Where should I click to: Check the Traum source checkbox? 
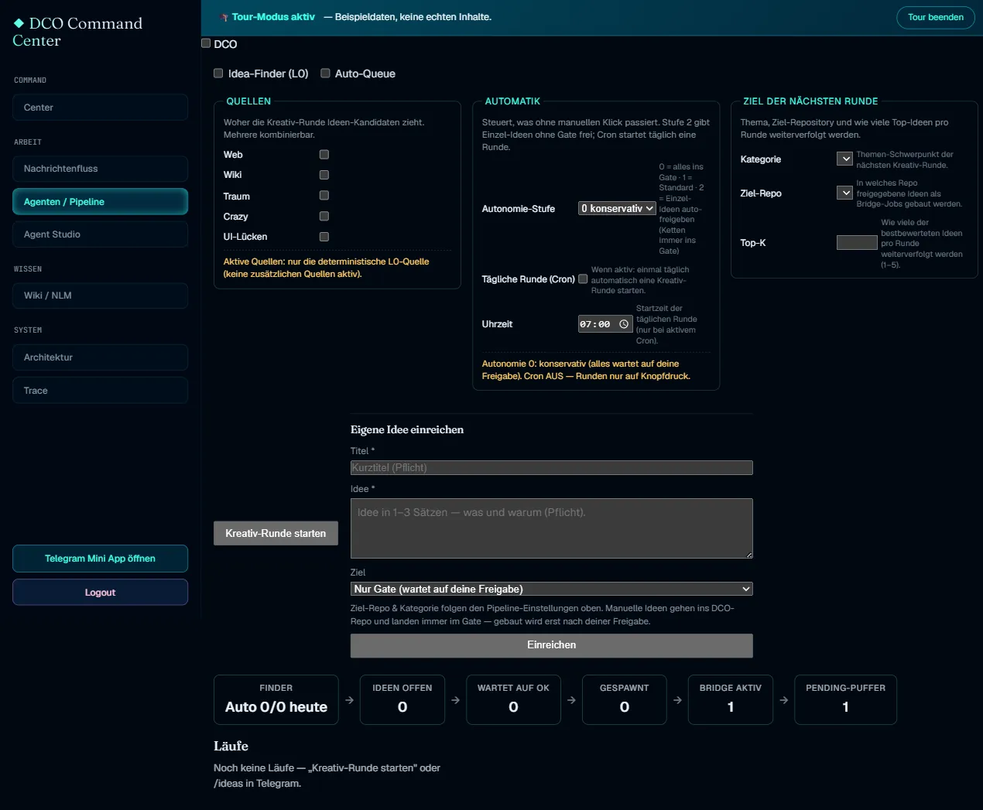[x=324, y=196]
